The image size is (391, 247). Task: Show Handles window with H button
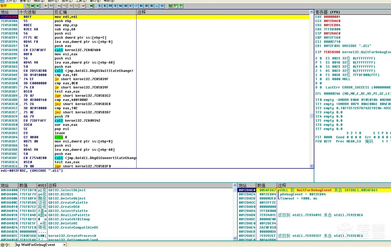point(126,6)
